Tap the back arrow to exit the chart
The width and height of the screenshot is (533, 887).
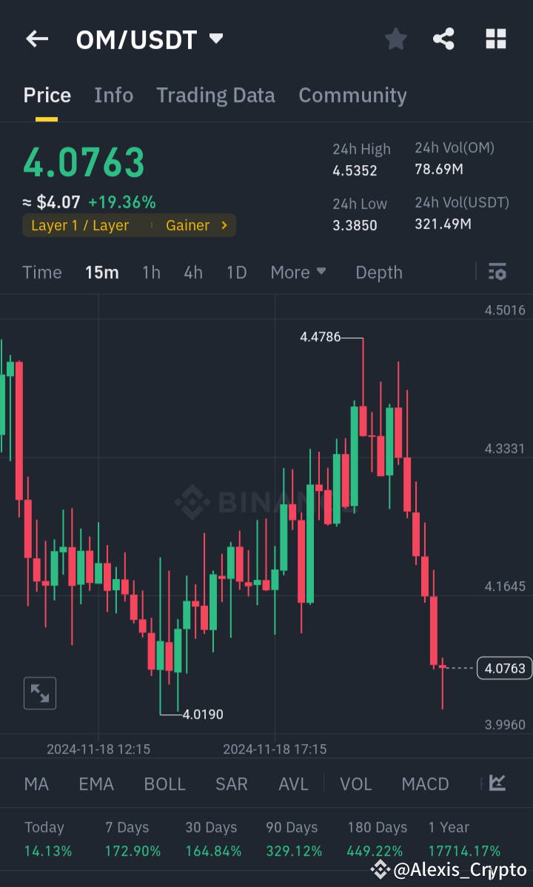tap(36, 39)
